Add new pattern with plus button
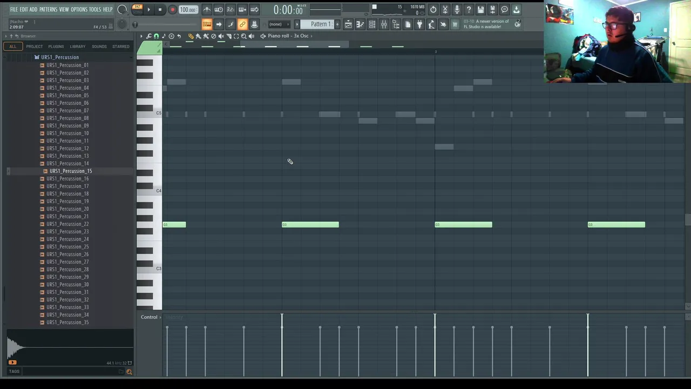This screenshot has height=389, width=691. (x=337, y=24)
